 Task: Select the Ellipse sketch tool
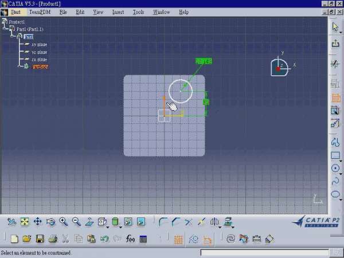pos(335,194)
